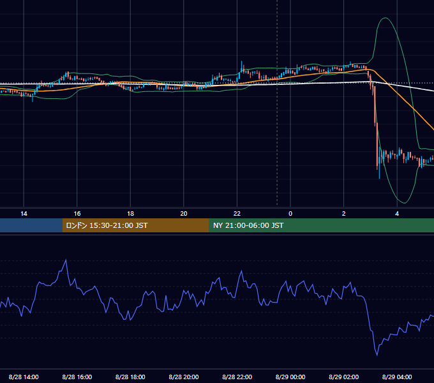Click the 8/29 02:00 date label
The height and width of the screenshot is (383, 434).
pos(344,377)
